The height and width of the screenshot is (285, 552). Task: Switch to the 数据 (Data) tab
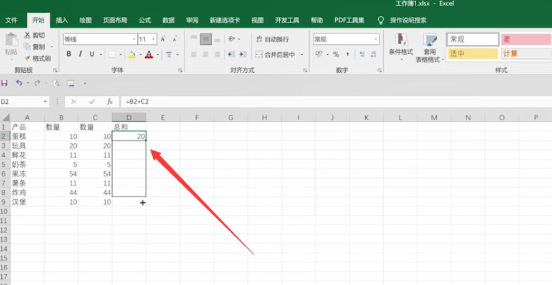tap(168, 21)
